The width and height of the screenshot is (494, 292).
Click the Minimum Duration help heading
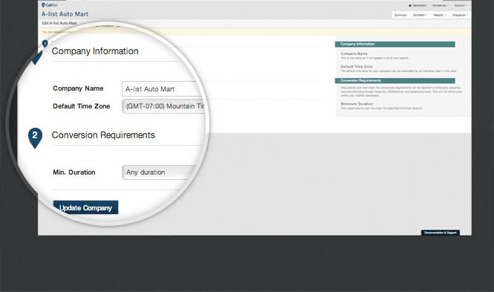[357, 103]
